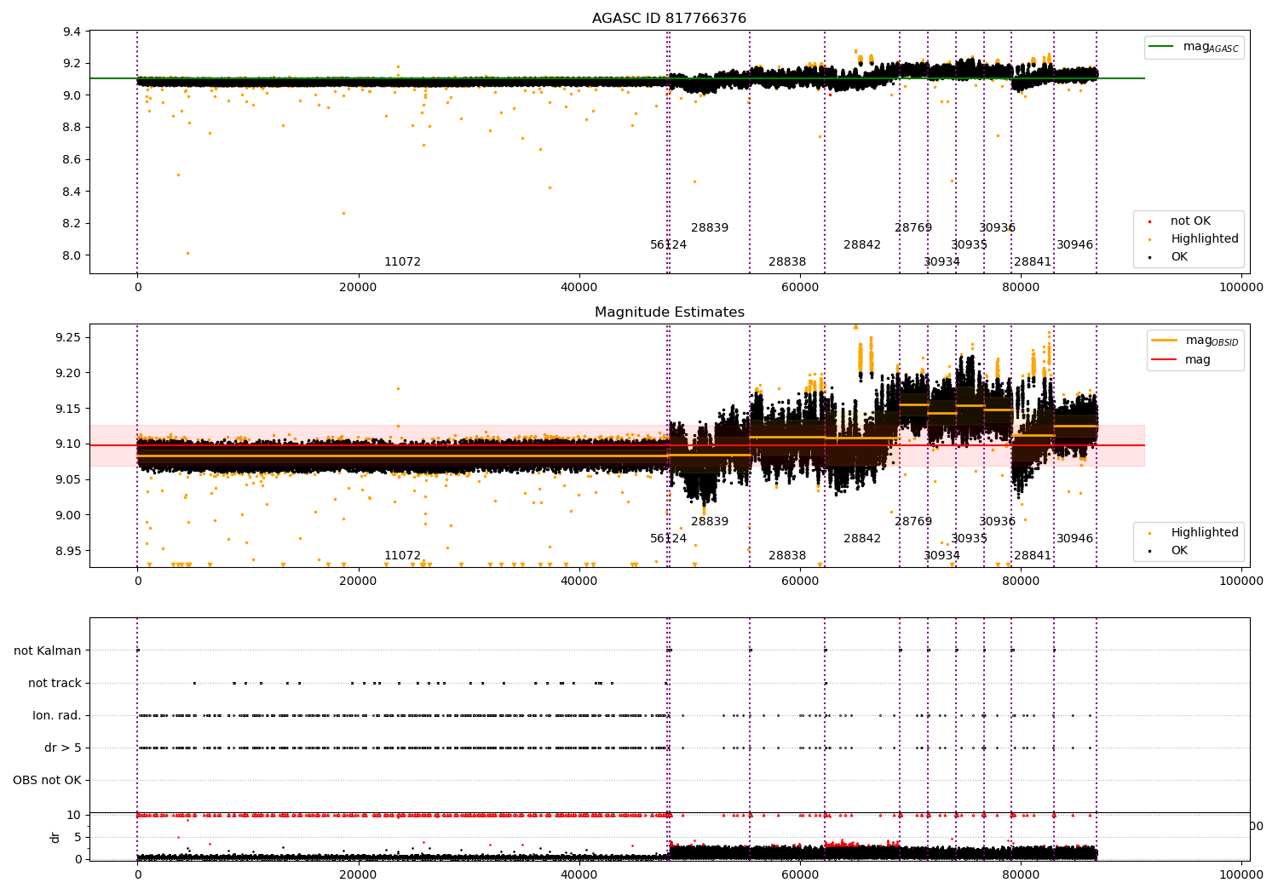1278x894 pixels.
Task: Click obsid label 30936 in Magnitude Estimates plot
Action: click(x=997, y=522)
